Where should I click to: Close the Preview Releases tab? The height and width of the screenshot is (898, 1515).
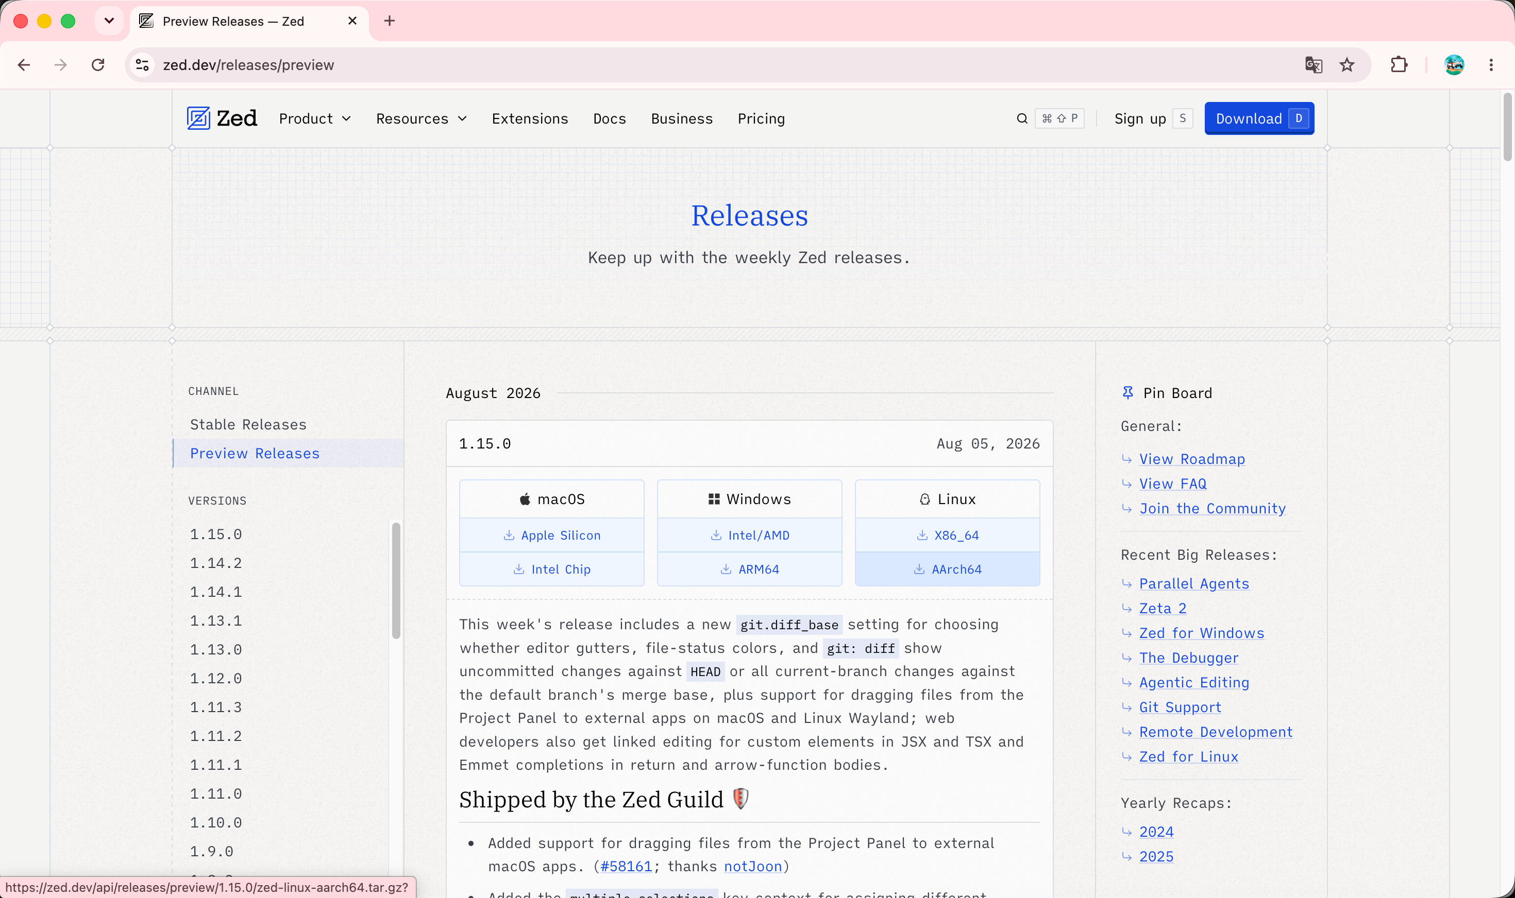352,21
